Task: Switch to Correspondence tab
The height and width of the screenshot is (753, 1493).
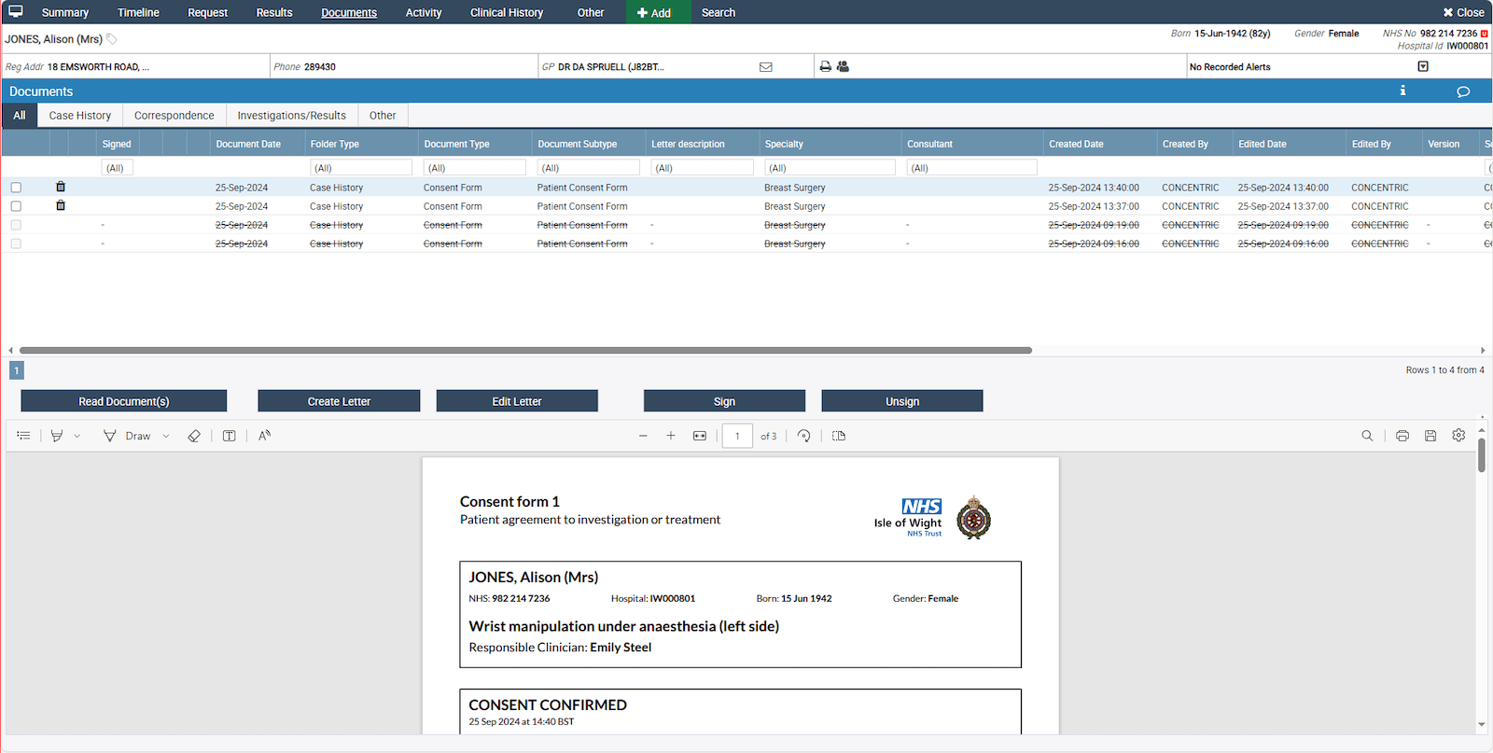Action: [174, 116]
